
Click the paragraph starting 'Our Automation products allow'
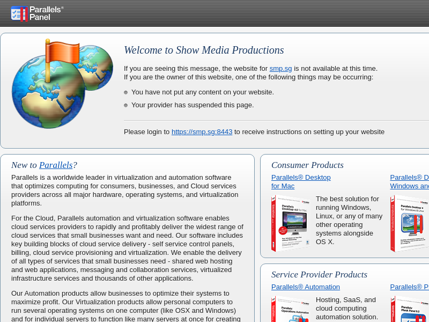click(x=126, y=306)
